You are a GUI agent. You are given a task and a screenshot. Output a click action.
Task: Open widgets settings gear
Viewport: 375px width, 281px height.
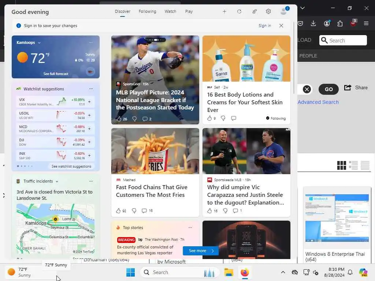click(268, 11)
